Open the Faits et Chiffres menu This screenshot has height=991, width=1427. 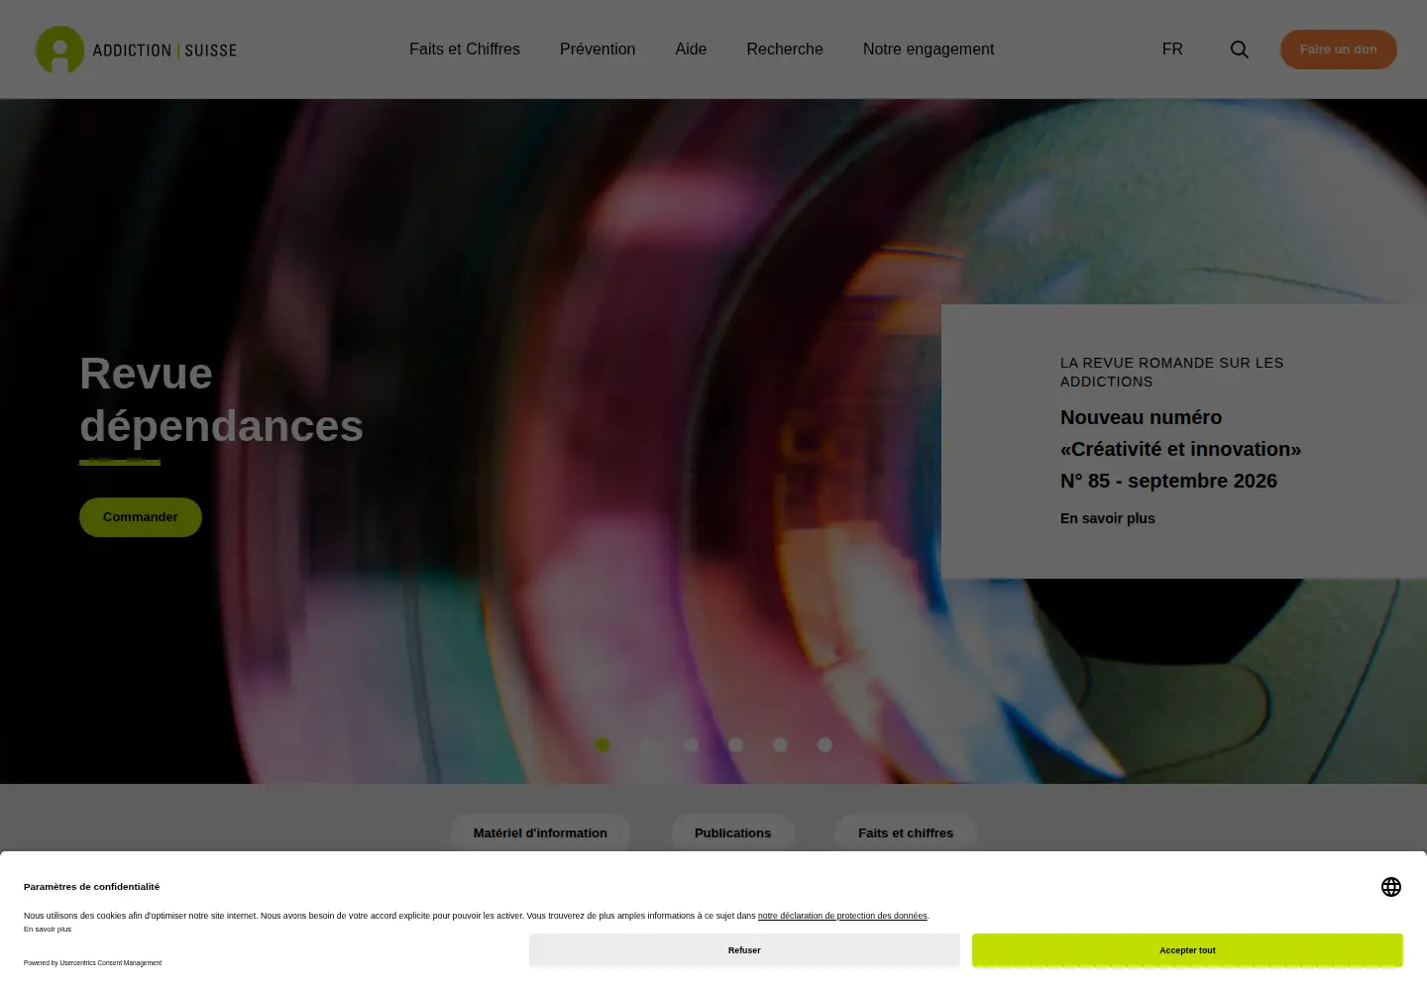pyautogui.click(x=465, y=50)
